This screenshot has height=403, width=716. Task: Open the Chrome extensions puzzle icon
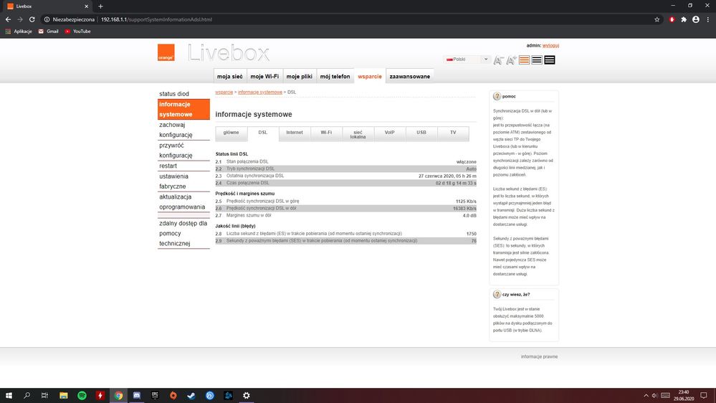684,19
